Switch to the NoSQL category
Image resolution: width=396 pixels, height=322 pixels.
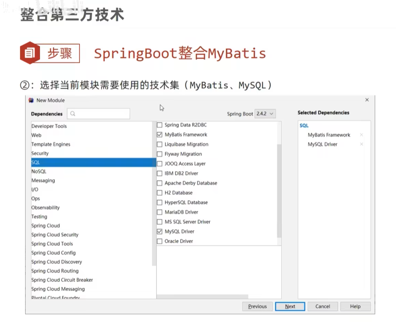click(x=39, y=172)
